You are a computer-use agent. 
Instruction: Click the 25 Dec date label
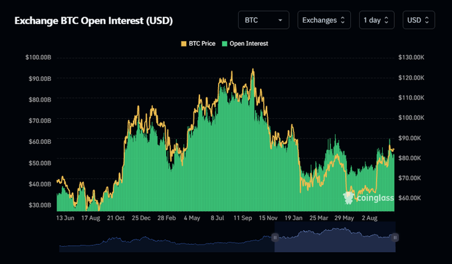coord(141,218)
